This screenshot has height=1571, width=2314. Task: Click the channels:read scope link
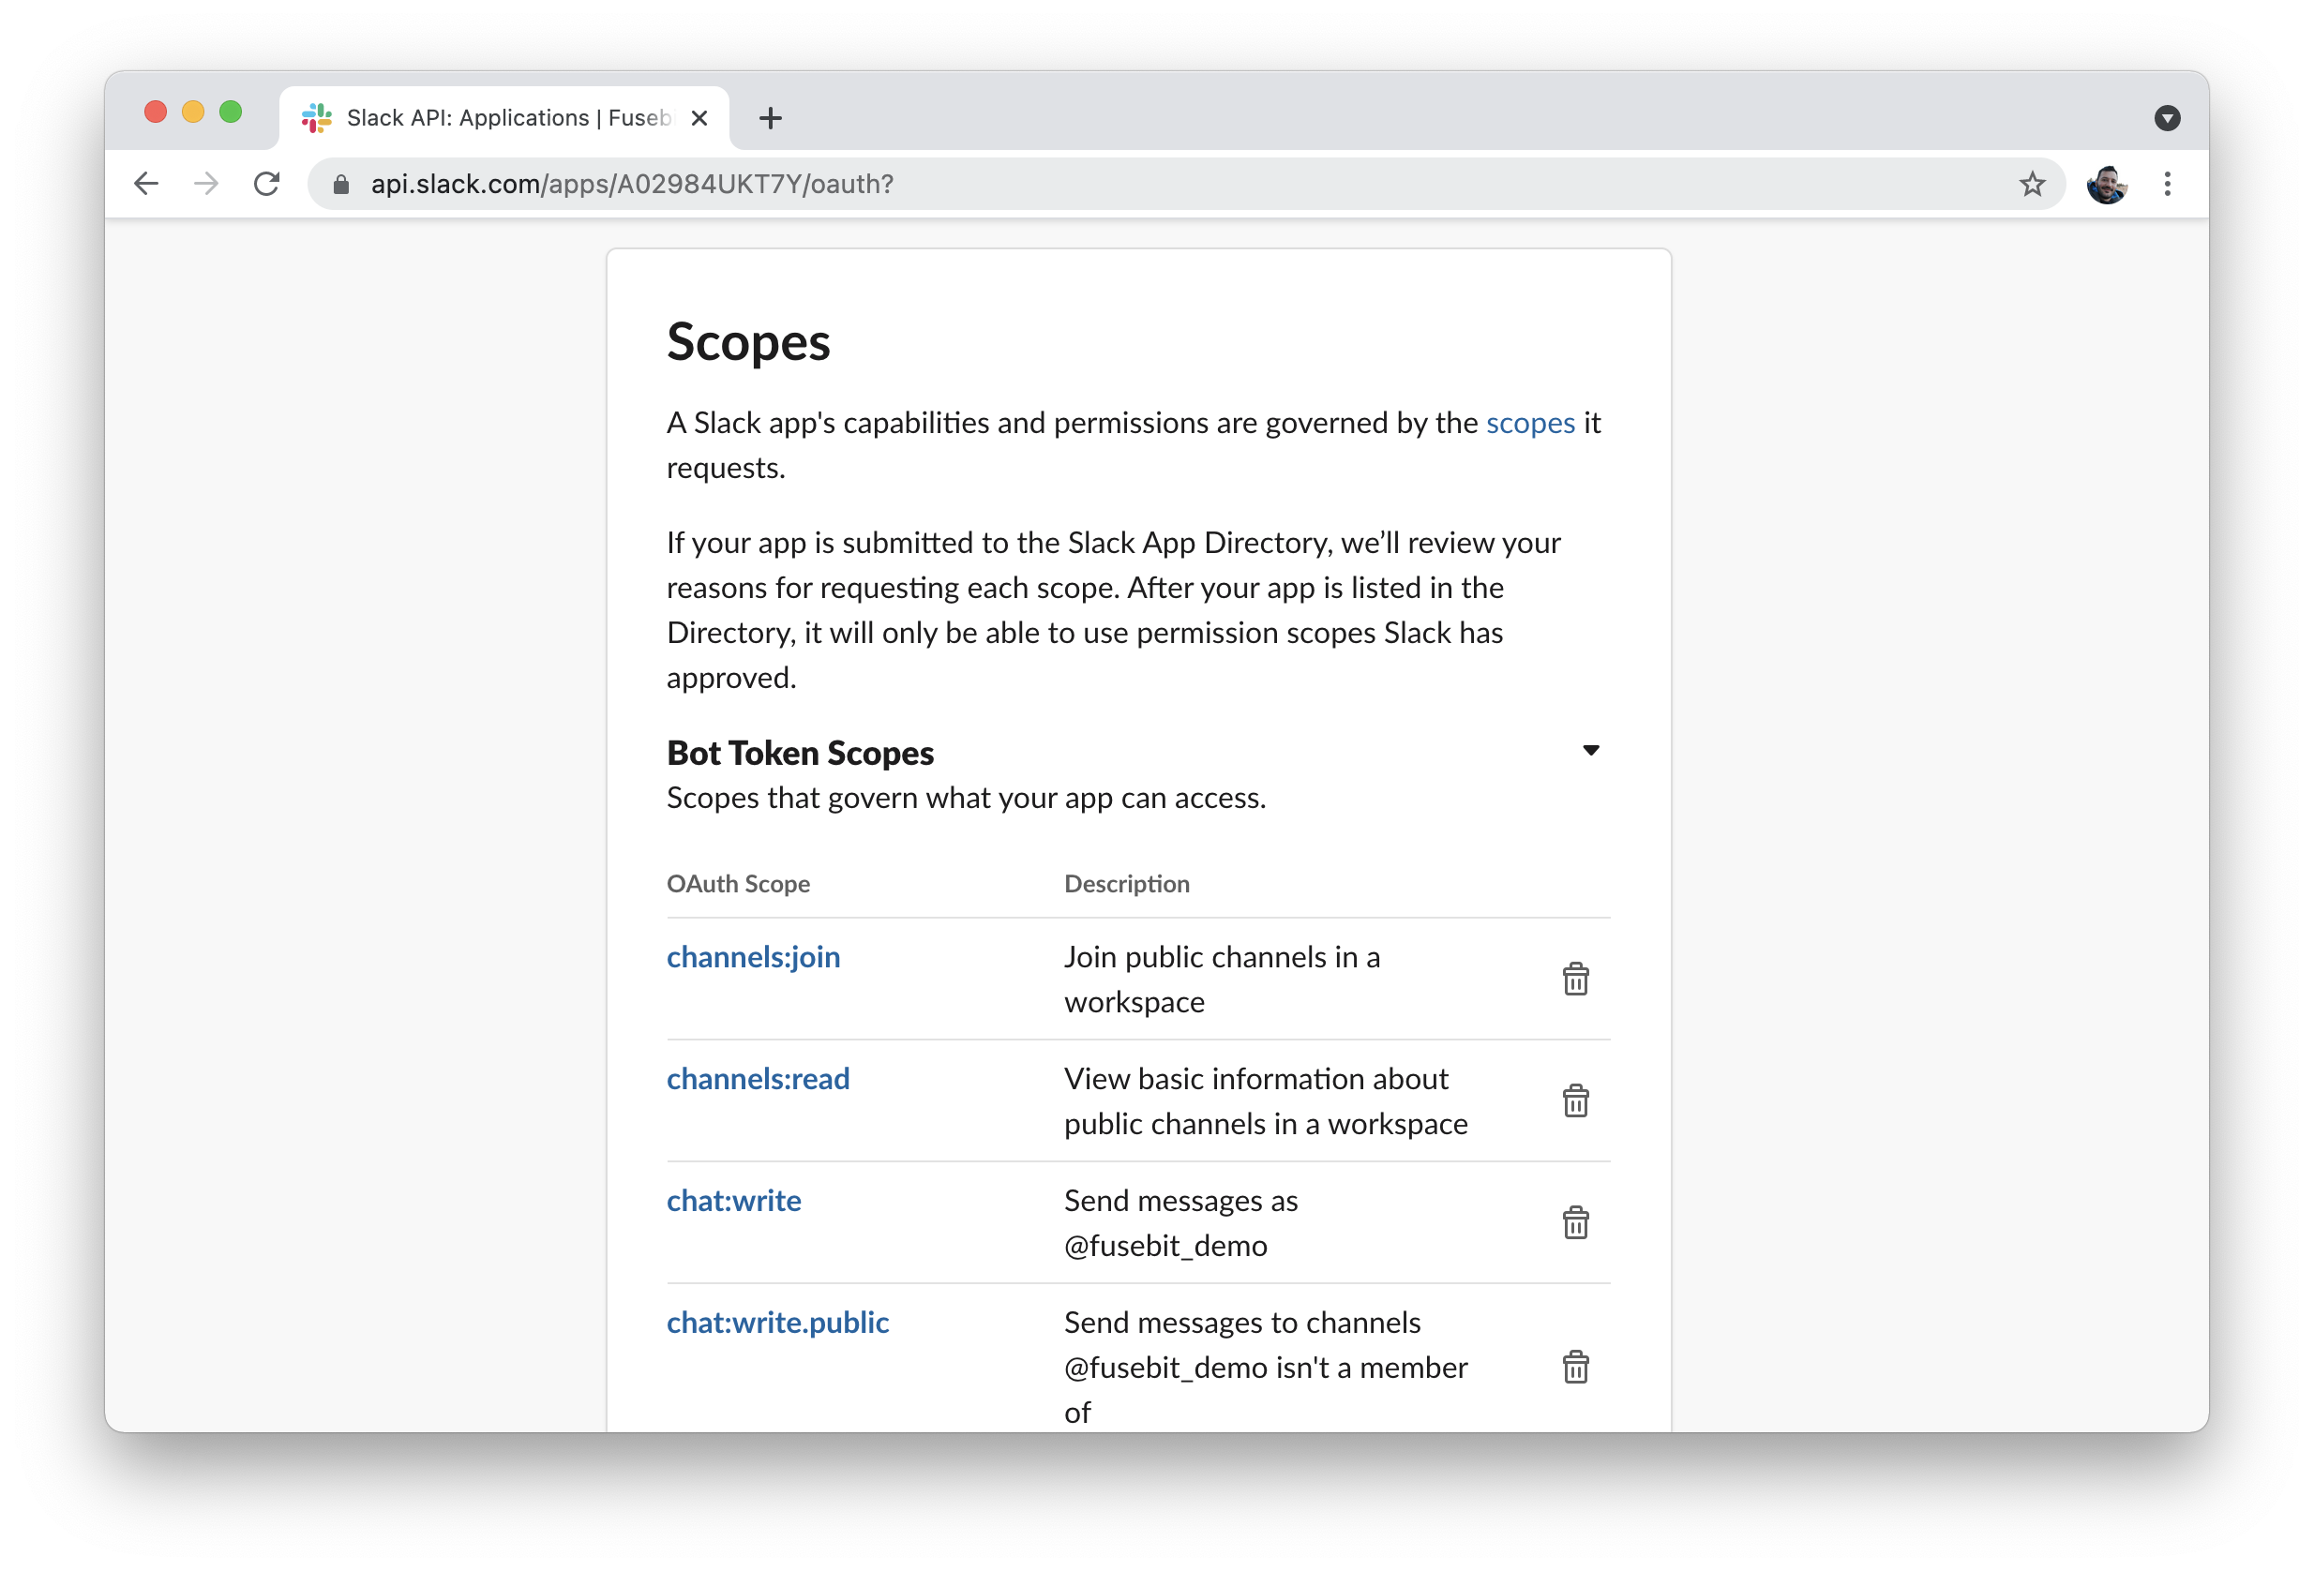pyautogui.click(x=758, y=1078)
